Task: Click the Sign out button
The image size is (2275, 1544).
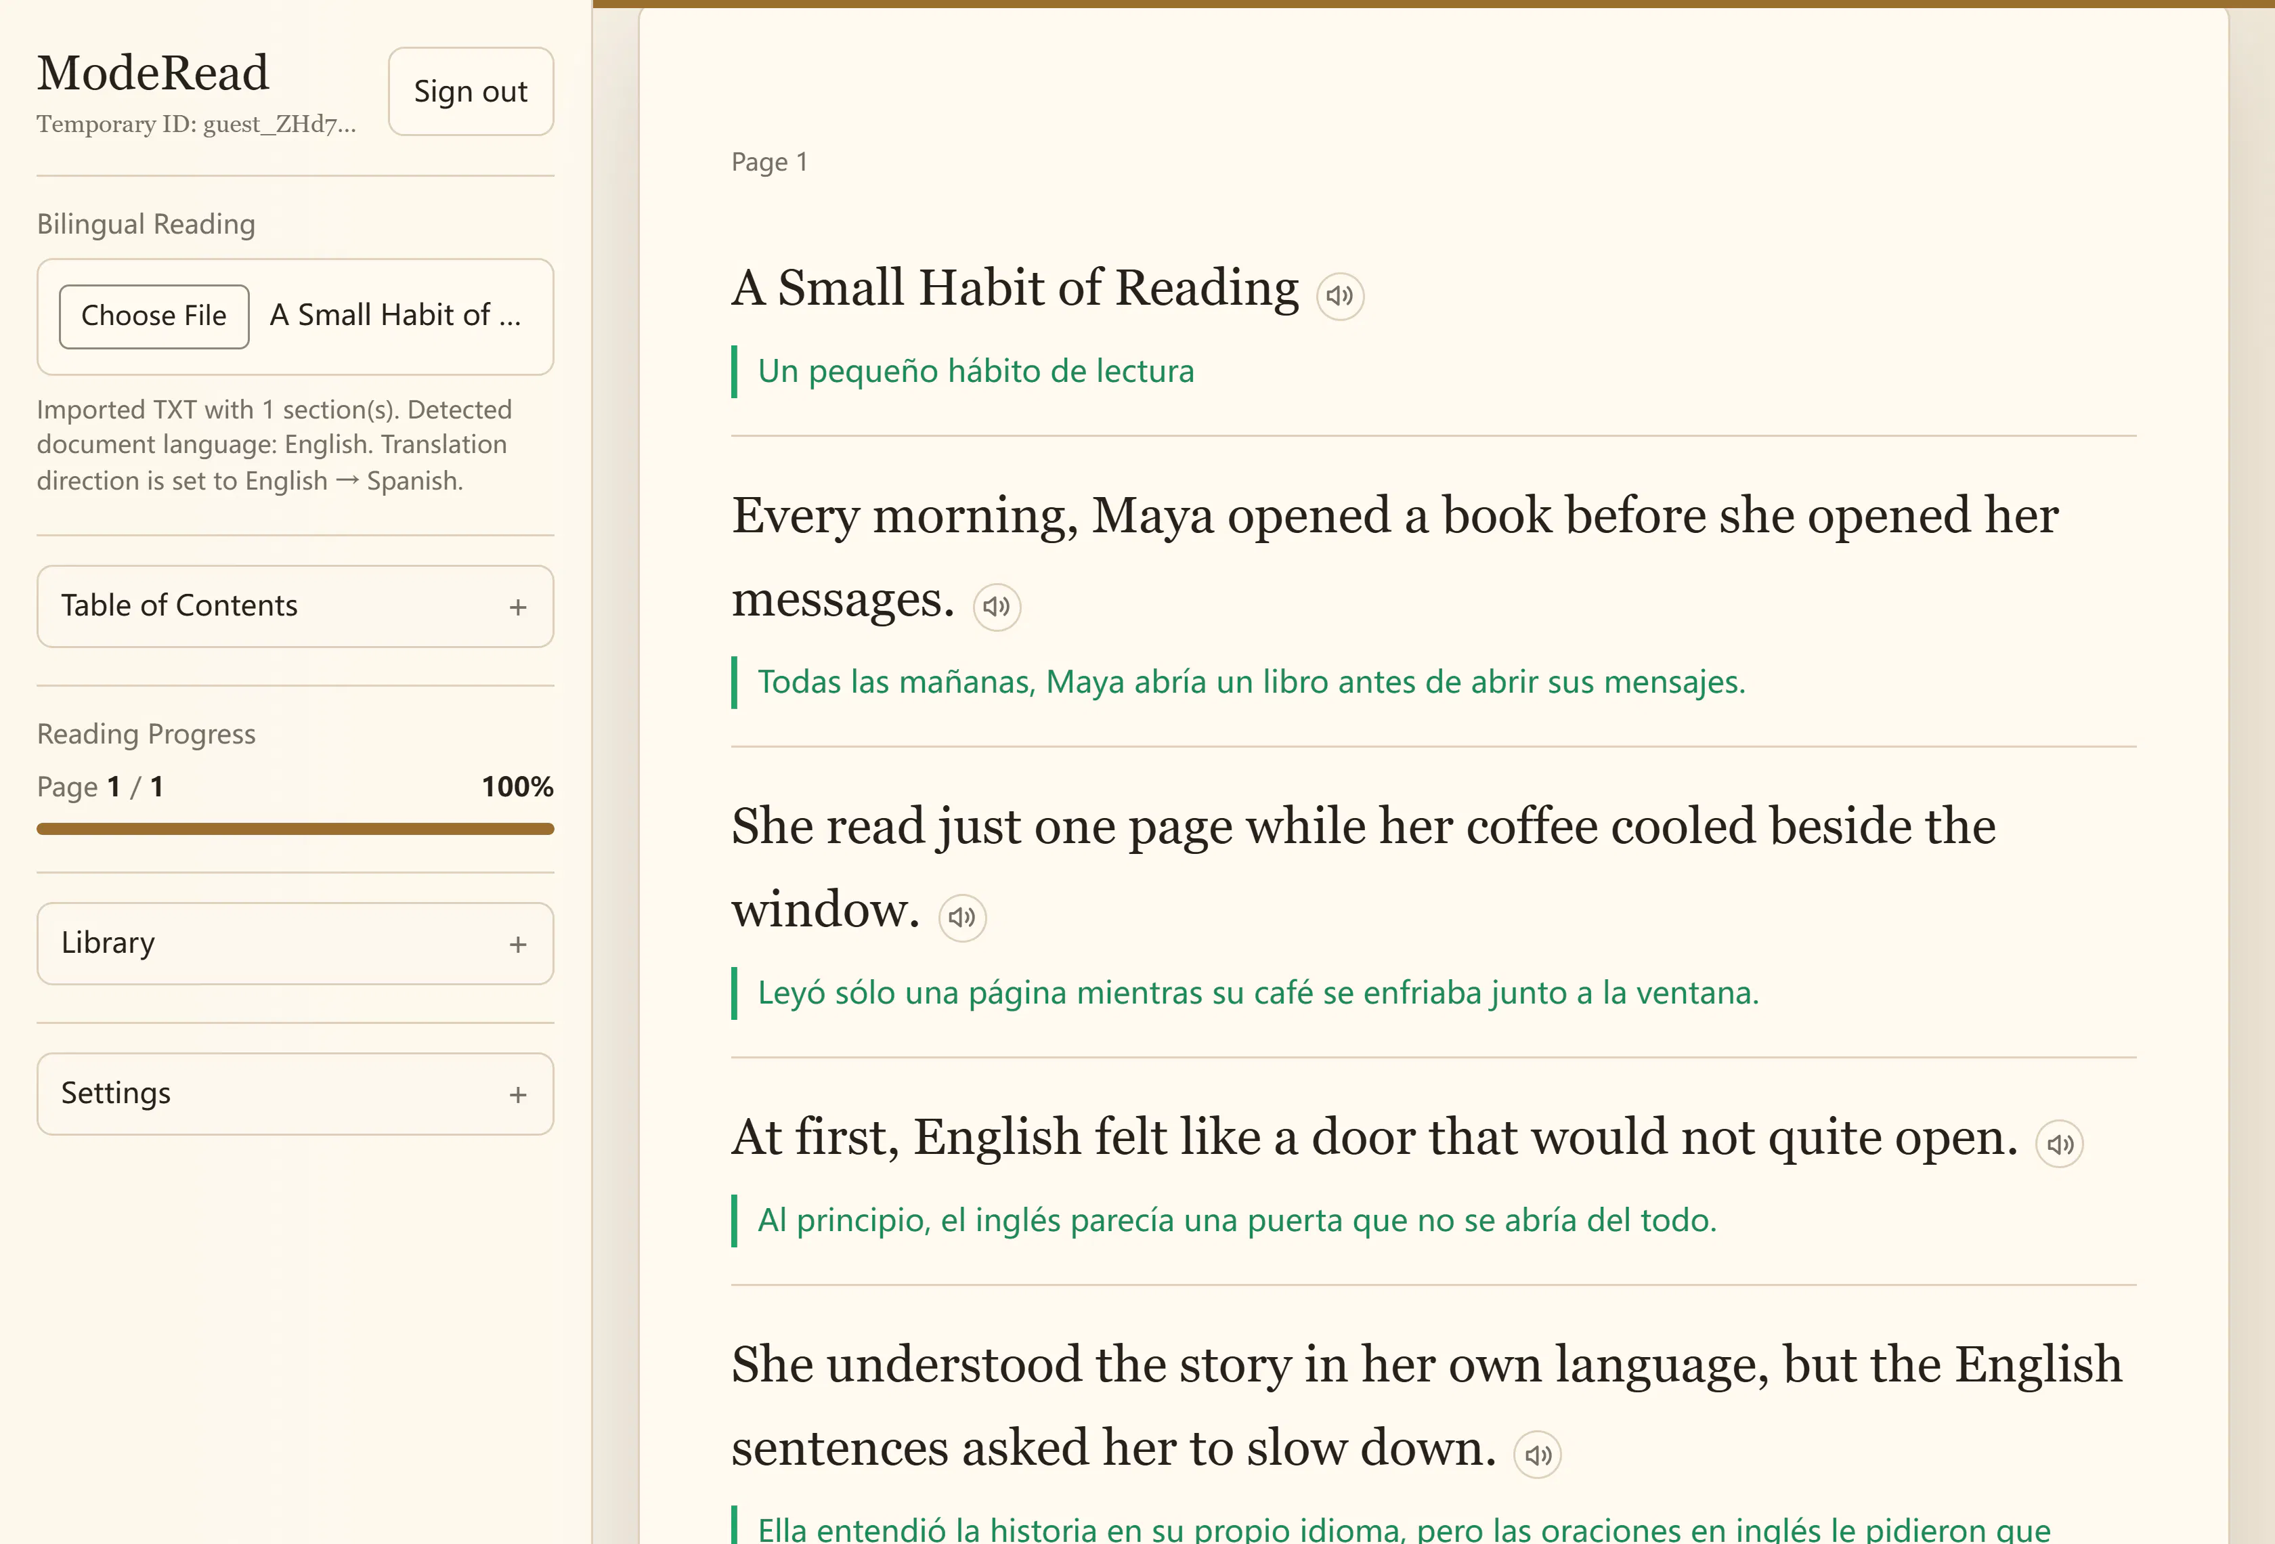Action: coord(471,91)
